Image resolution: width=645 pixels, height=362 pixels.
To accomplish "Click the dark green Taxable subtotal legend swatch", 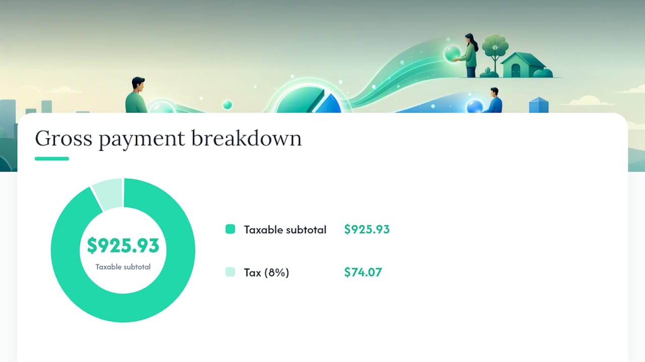I will 230,229.
